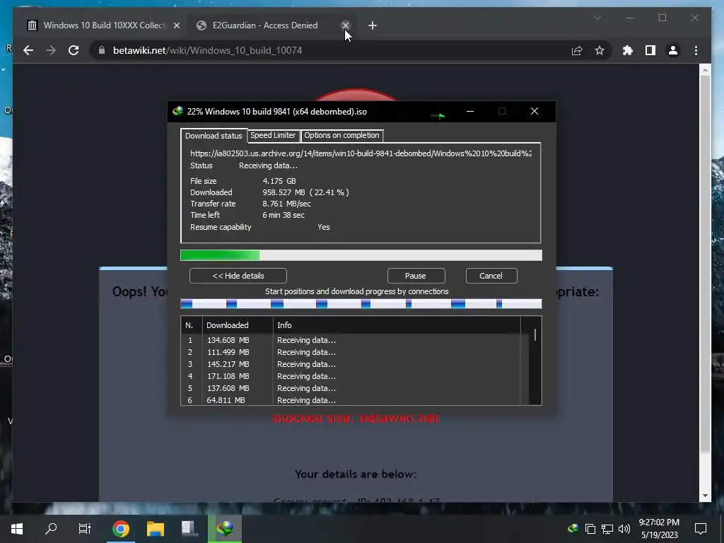Select connection row with 145.217 MB

point(351,364)
